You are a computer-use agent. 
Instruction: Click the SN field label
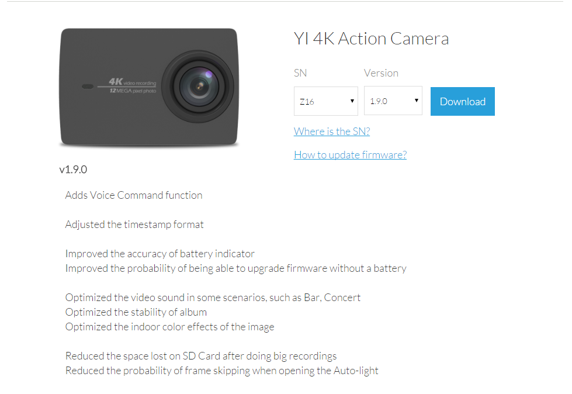click(300, 73)
